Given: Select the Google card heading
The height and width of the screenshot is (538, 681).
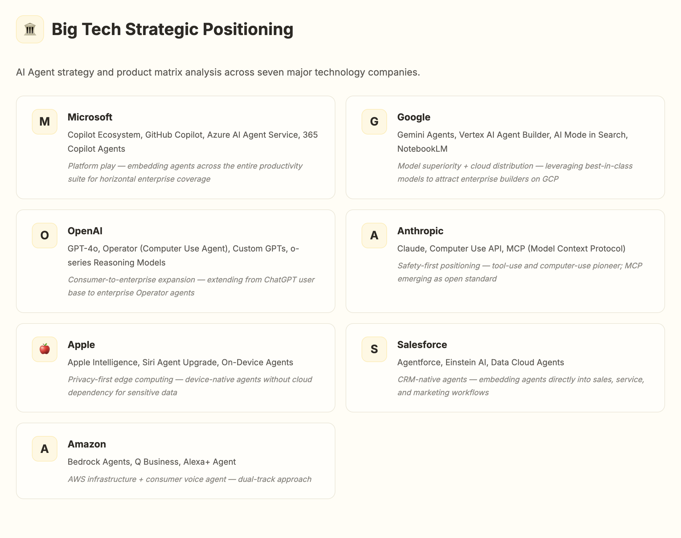Looking at the screenshot, I should pos(414,117).
